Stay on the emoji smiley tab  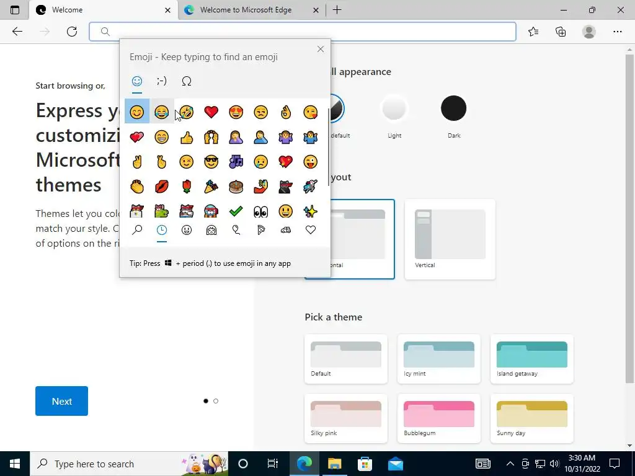137,81
